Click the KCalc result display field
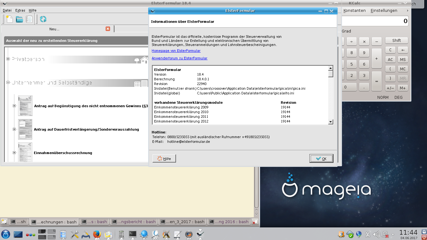Screen dimensions: 427x240 pyautogui.click(x=375, y=21)
